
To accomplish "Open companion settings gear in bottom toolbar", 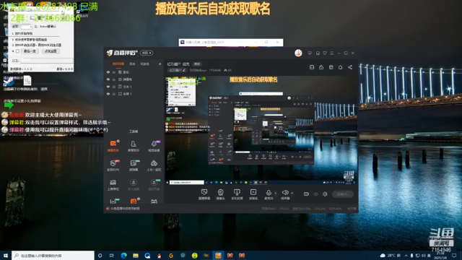I will 325,194.
